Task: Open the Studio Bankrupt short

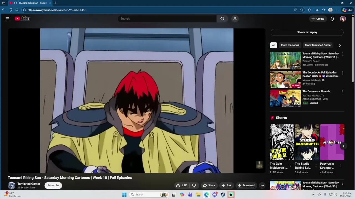Action: pyautogui.click(x=307, y=142)
